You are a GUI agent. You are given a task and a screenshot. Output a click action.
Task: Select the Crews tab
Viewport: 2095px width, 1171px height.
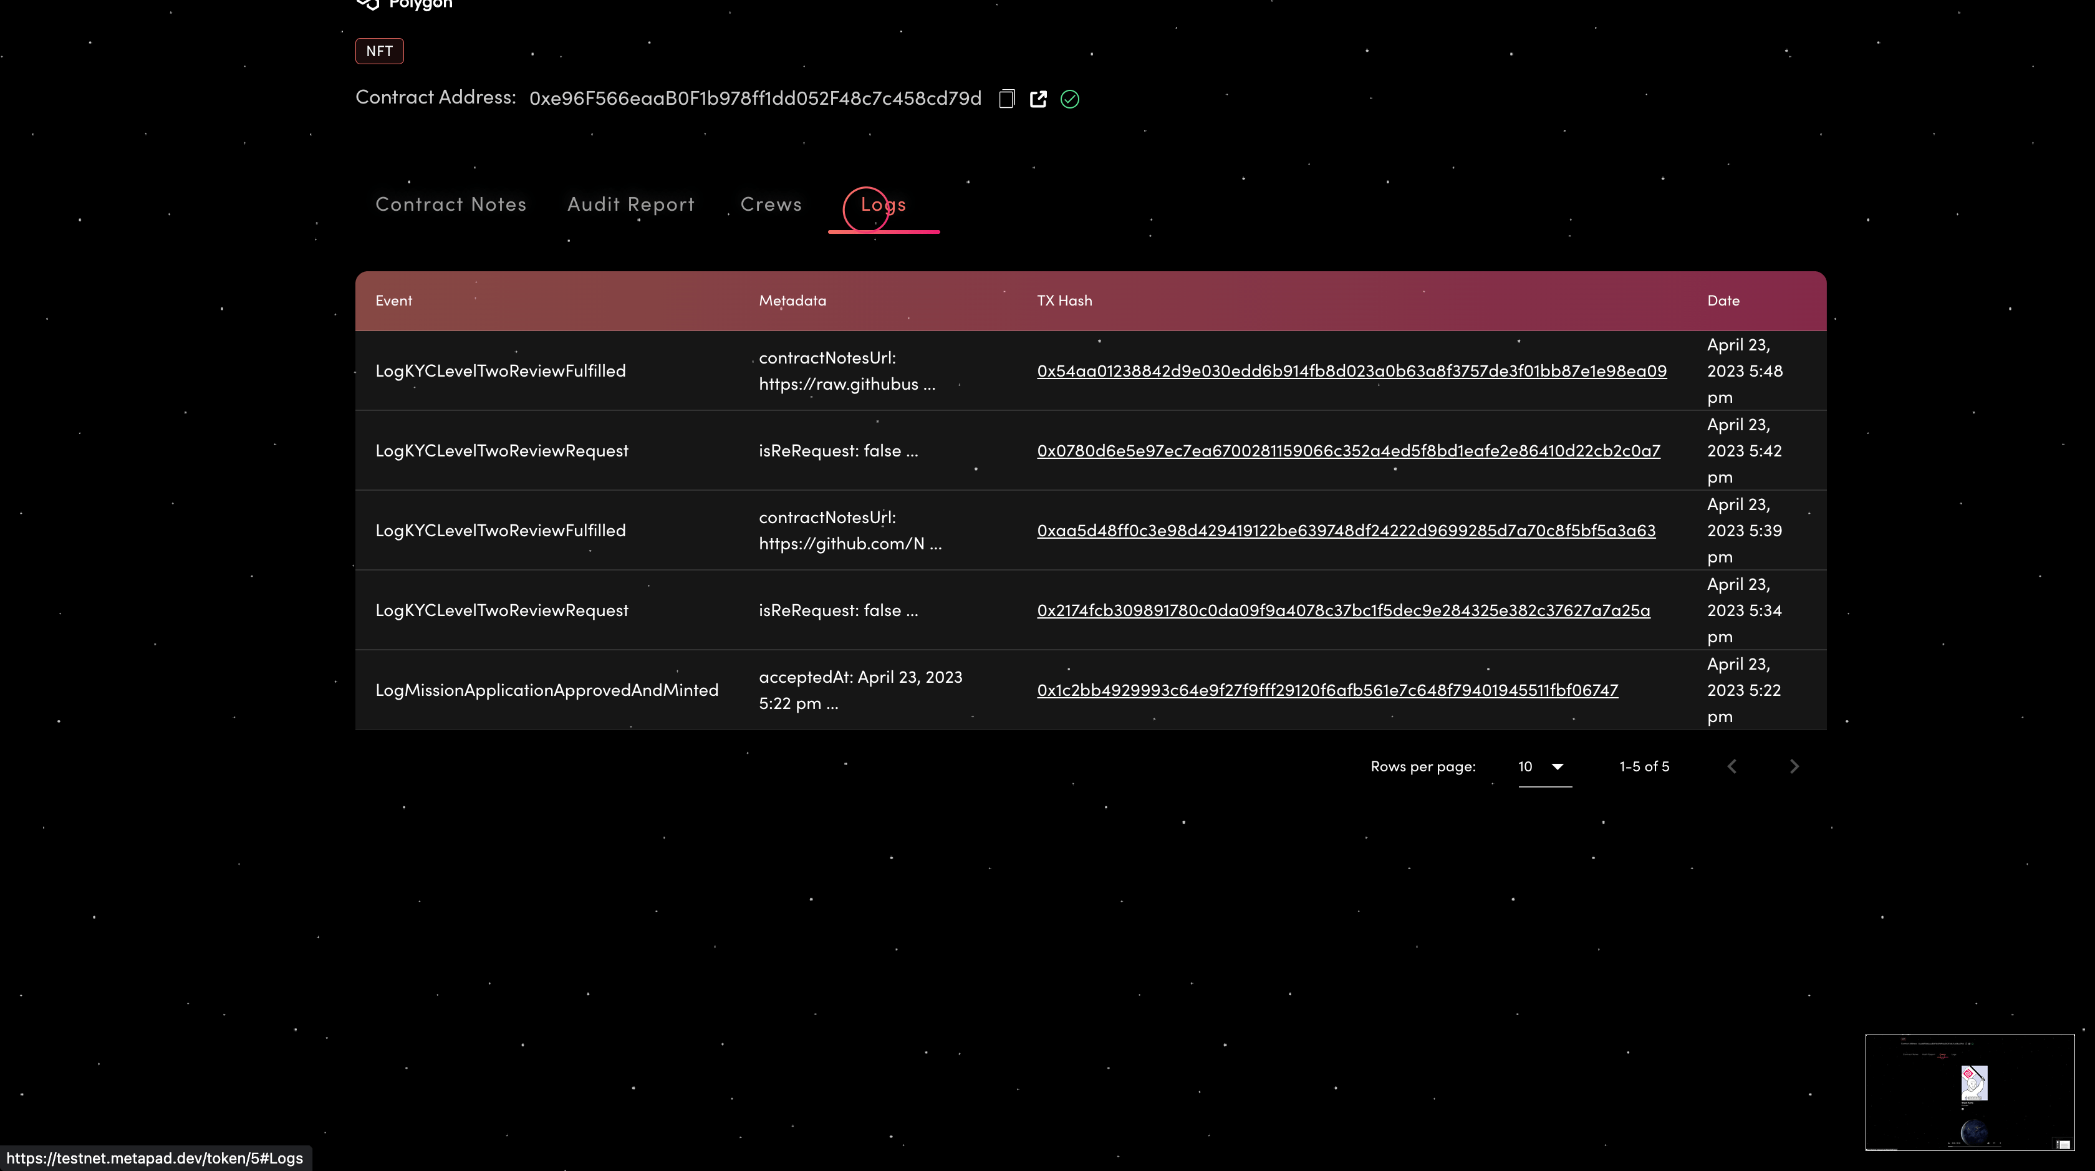pos(770,204)
